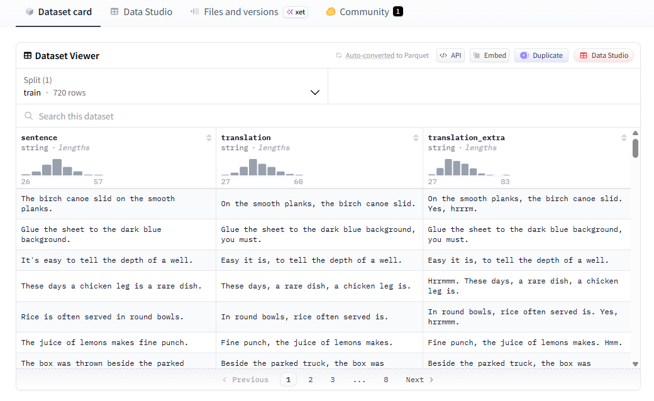Open the Files and versions tab
The image size is (654, 401).
(x=249, y=12)
